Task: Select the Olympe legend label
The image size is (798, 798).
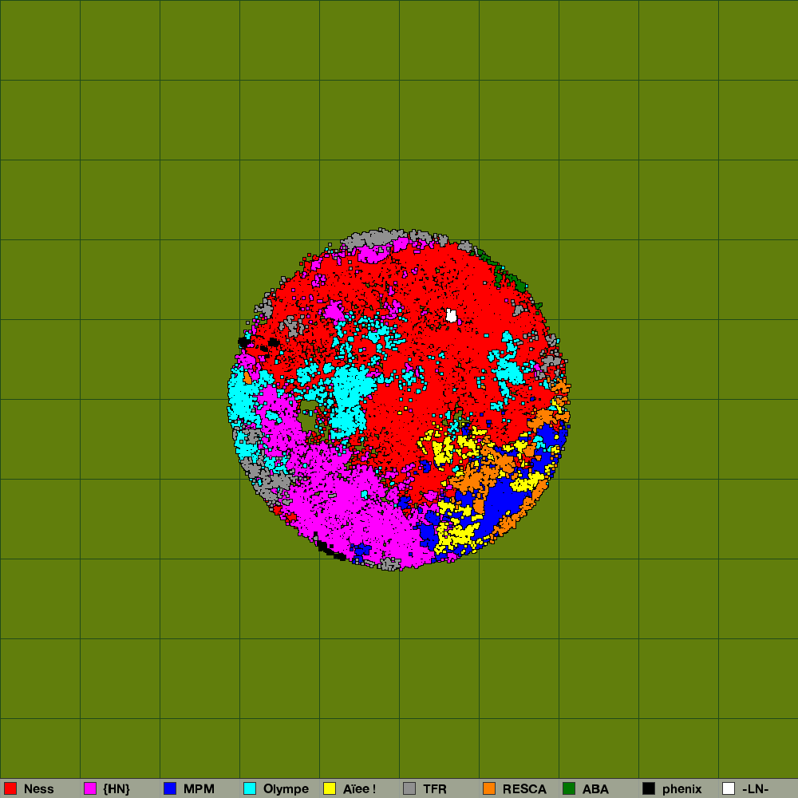Action: tap(286, 789)
